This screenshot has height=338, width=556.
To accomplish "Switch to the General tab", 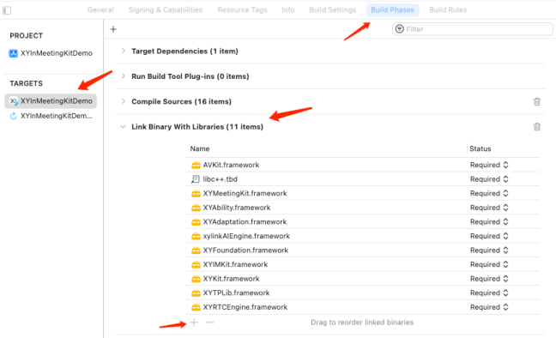I will coord(100,10).
